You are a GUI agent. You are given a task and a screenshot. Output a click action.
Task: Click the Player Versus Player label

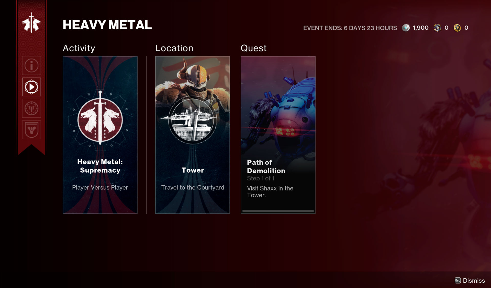tap(100, 187)
